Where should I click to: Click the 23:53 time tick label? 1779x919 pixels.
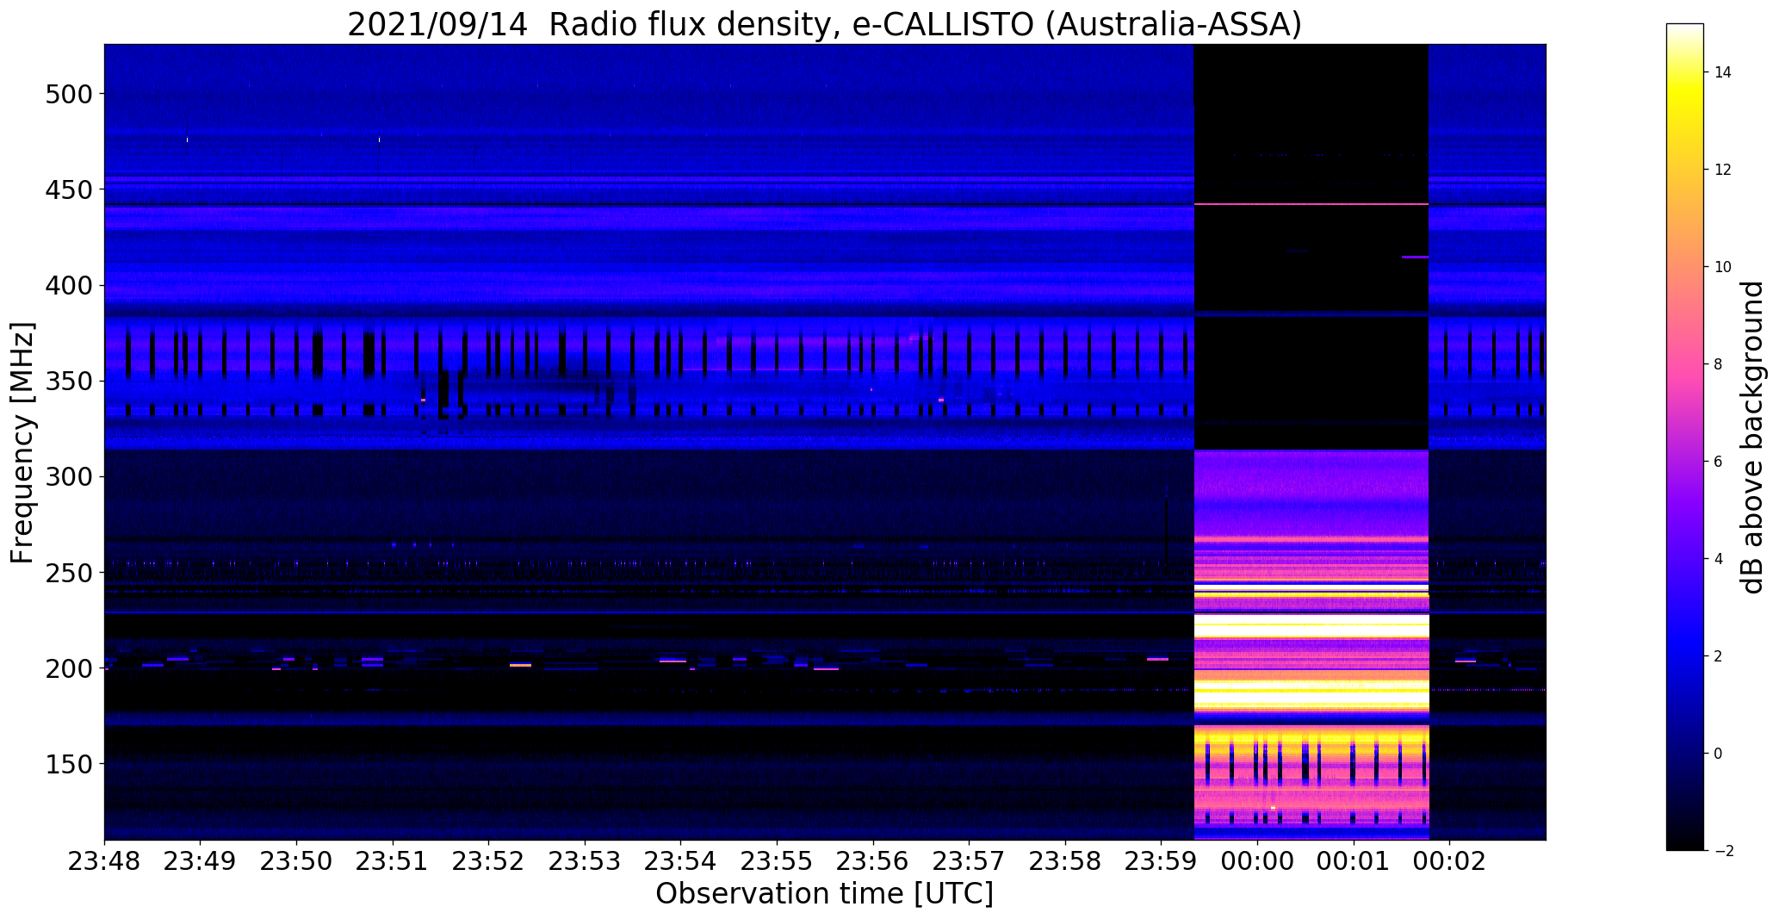click(x=586, y=861)
